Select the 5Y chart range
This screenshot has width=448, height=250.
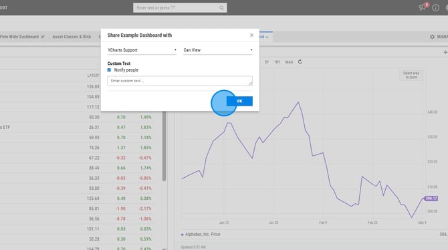(x=267, y=62)
